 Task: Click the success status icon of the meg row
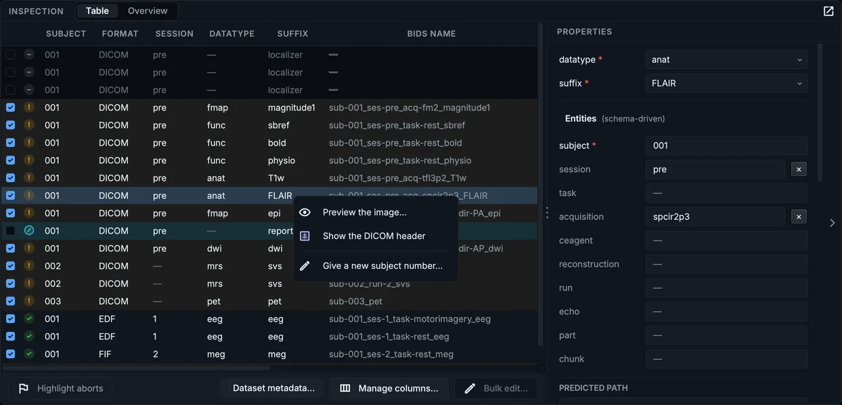point(29,354)
